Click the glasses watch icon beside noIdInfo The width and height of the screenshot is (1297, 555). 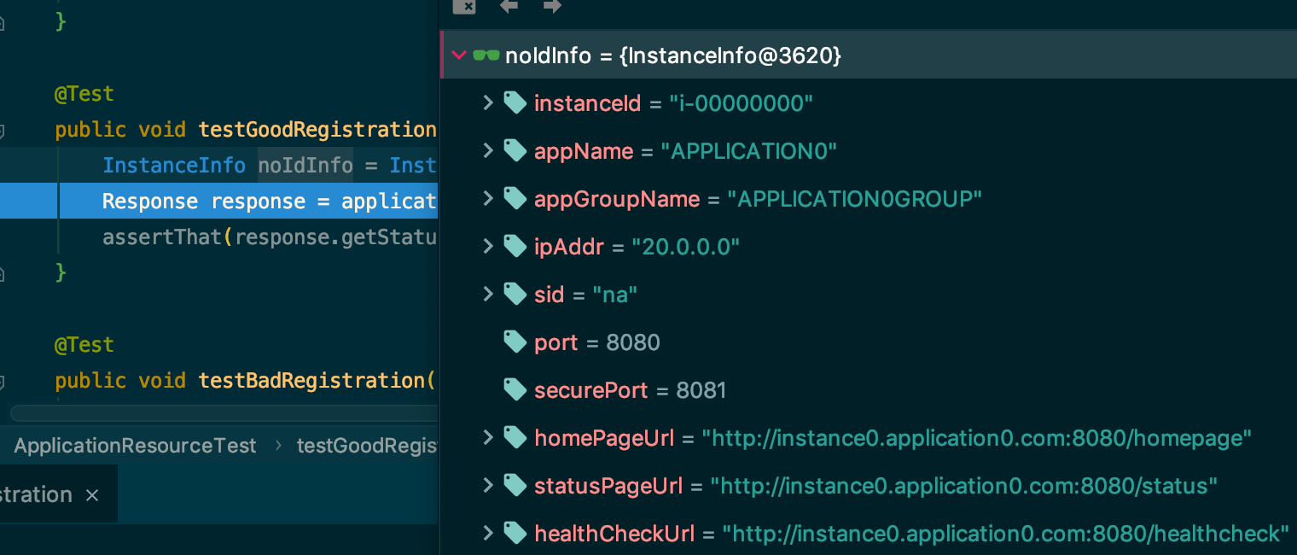486,55
